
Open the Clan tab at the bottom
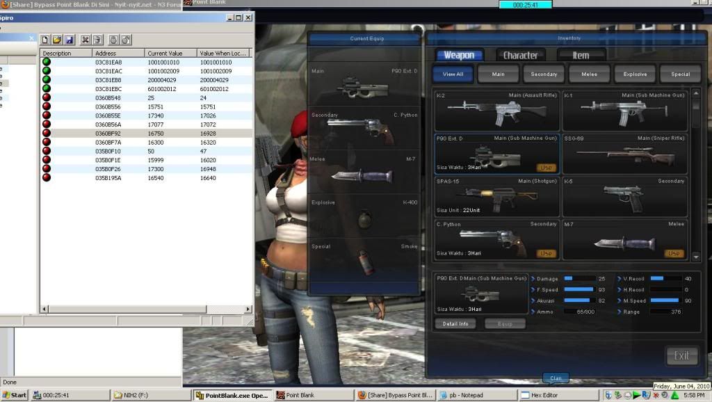tap(556, 378)
